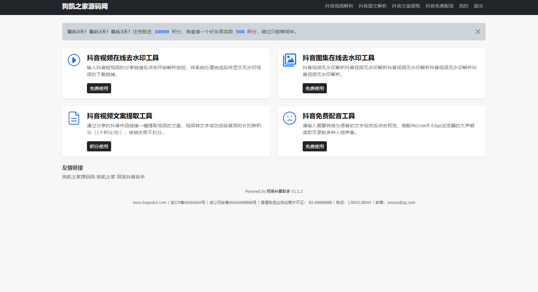Click the 抖音视频文案提取工具 heading

point(120,116)
